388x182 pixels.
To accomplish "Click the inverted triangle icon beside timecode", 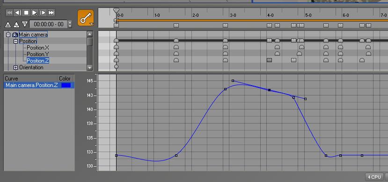I will click(x=24, y=24).
